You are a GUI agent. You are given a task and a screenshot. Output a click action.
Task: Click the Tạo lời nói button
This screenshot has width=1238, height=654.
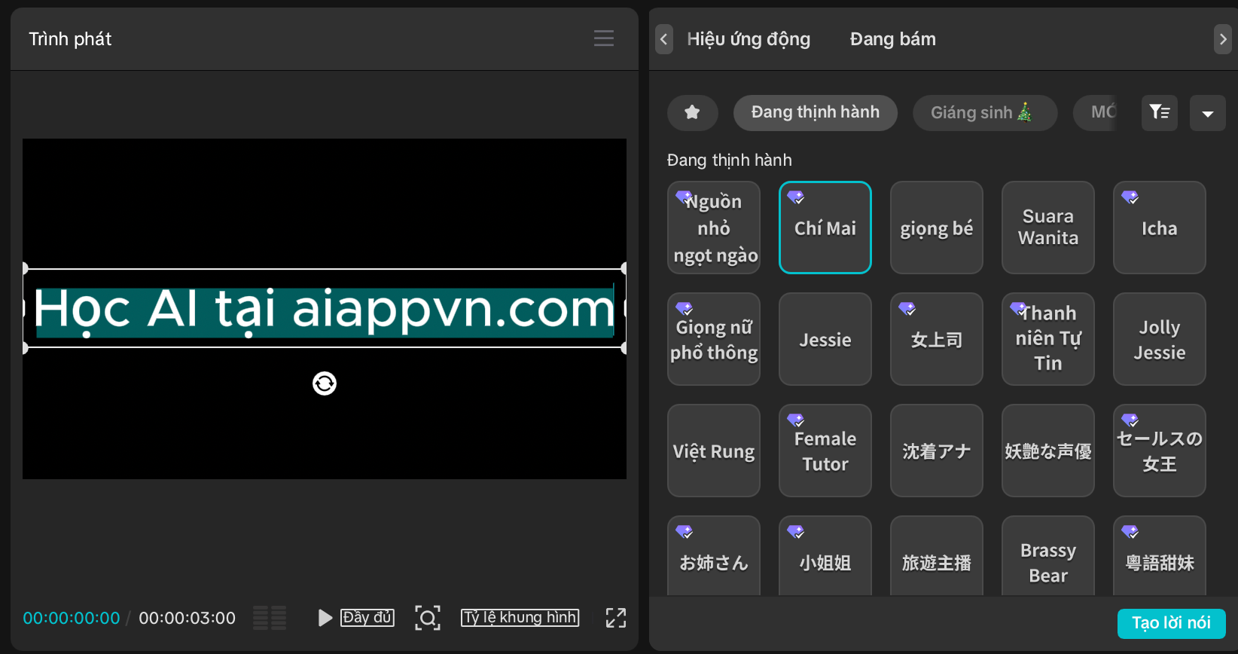click(1170, 623)
